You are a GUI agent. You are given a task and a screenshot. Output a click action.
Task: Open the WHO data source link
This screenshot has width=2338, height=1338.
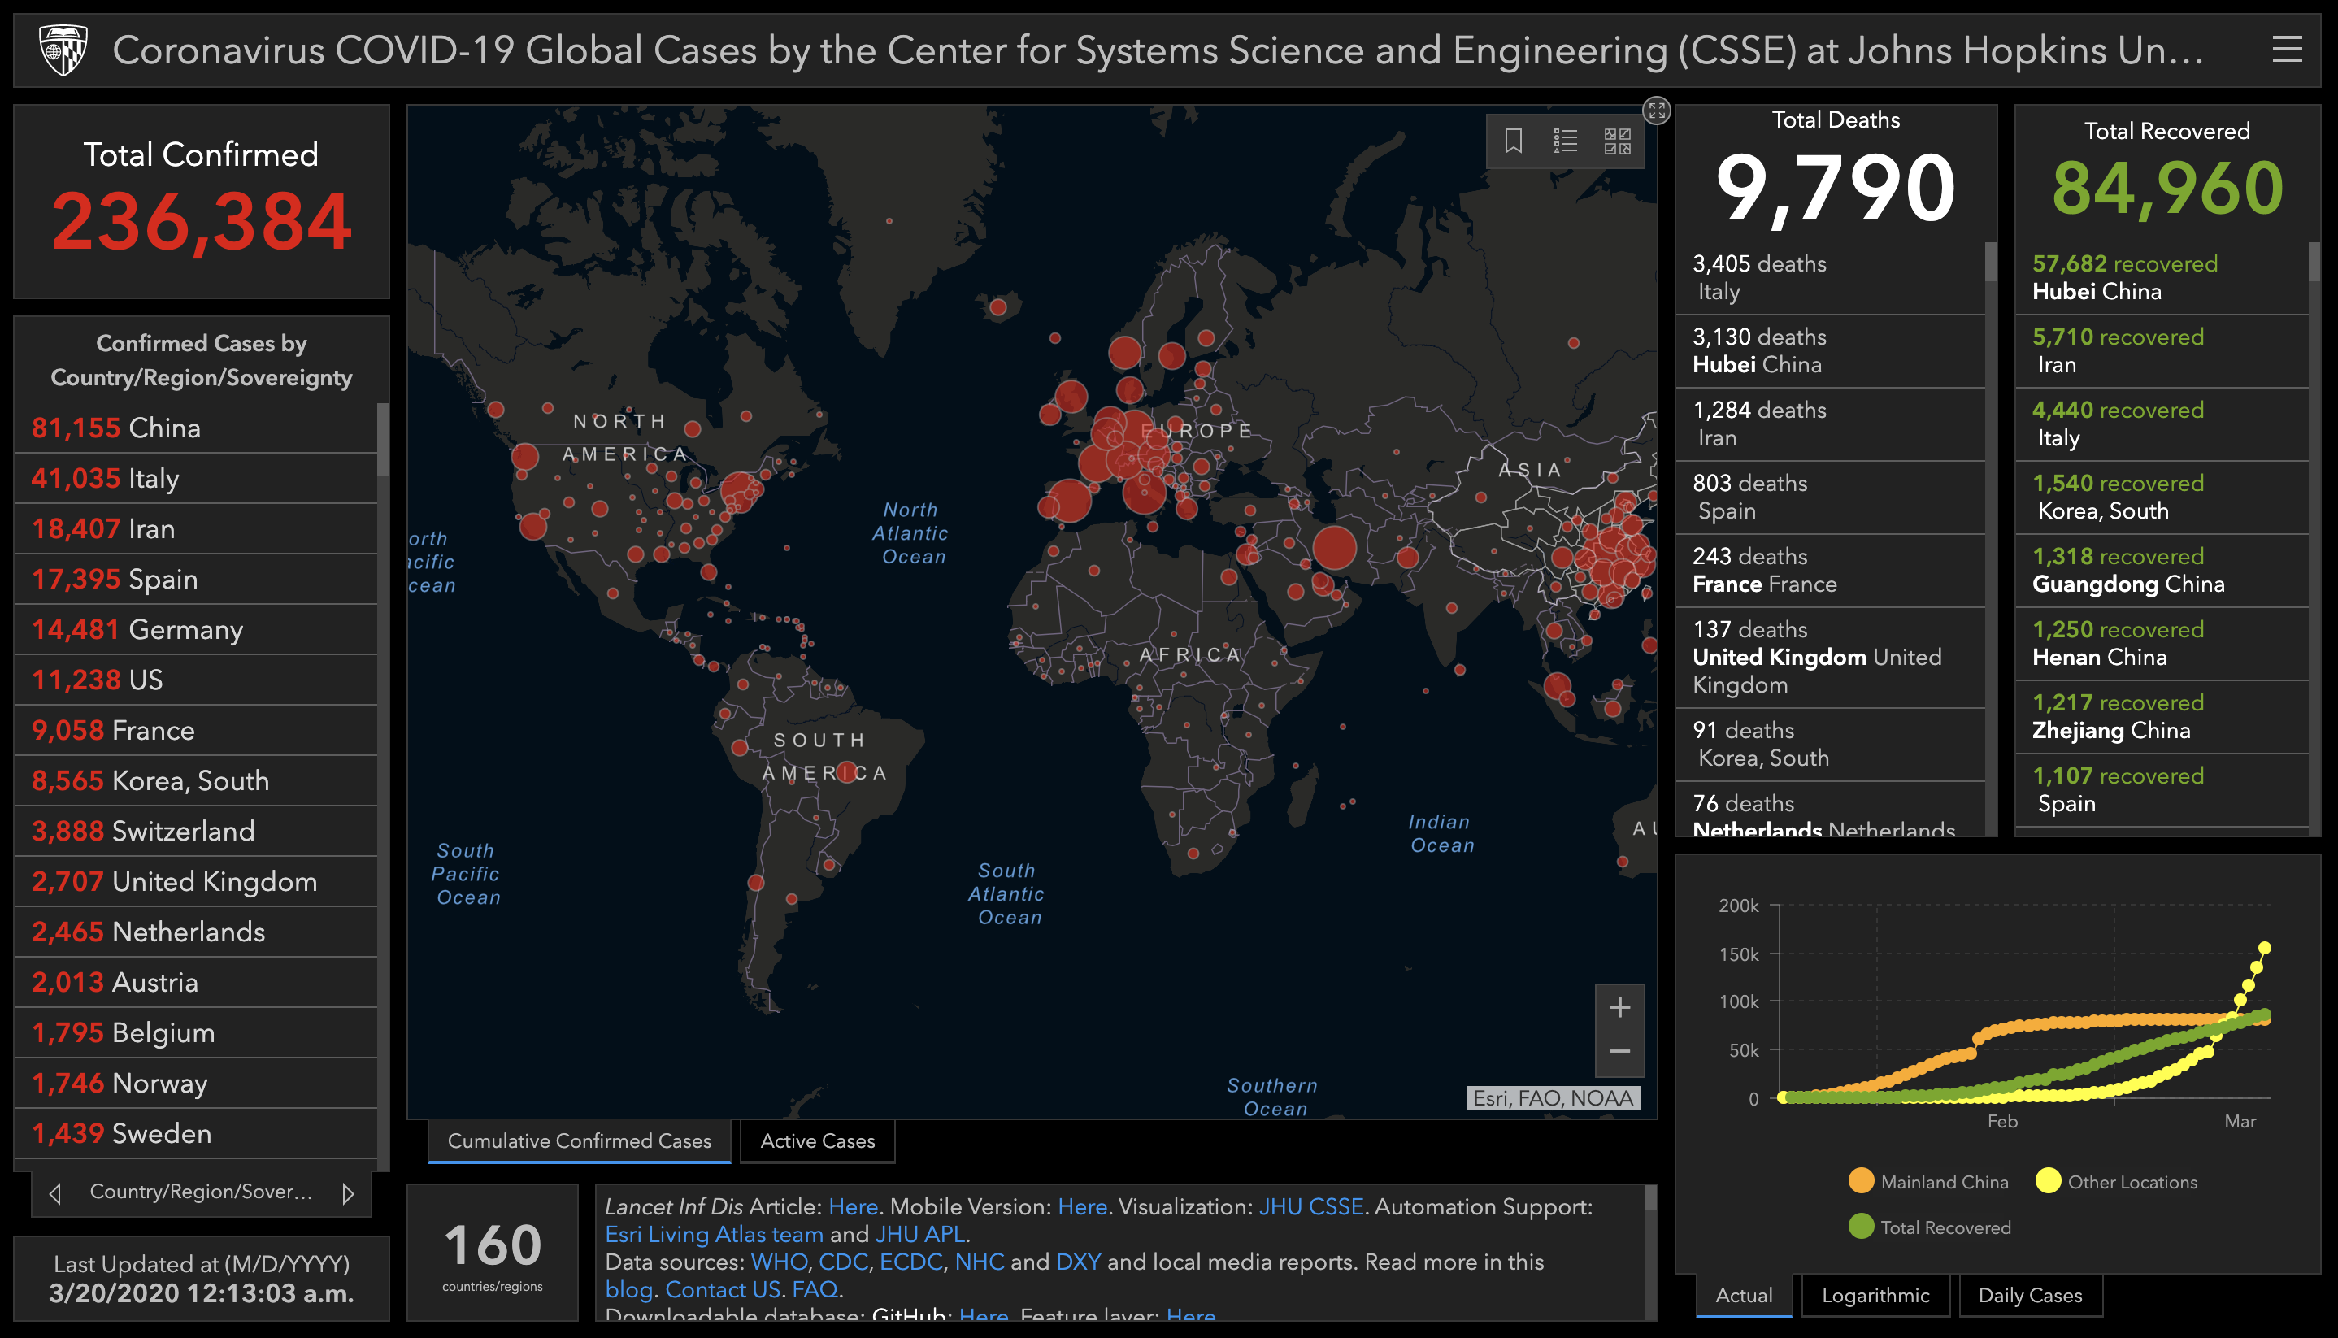(779, 1262)
